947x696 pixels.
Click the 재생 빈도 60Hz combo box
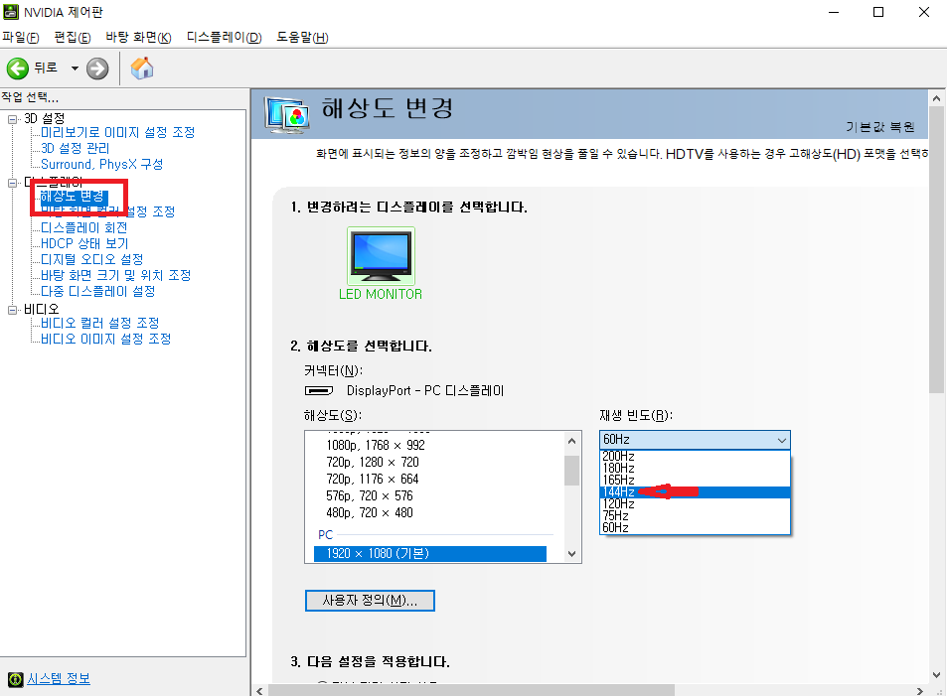[x=695, y=440]
